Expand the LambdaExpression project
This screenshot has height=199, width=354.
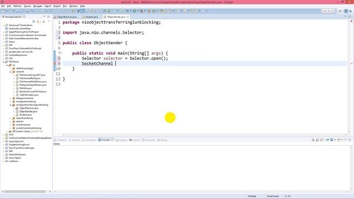3,55
